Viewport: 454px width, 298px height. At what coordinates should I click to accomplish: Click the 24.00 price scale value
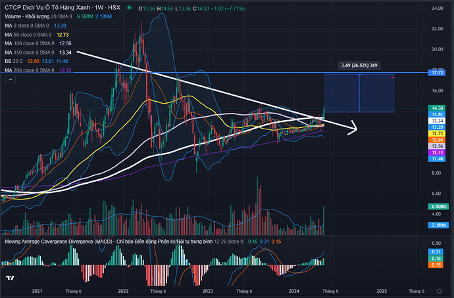pos(437,8)
